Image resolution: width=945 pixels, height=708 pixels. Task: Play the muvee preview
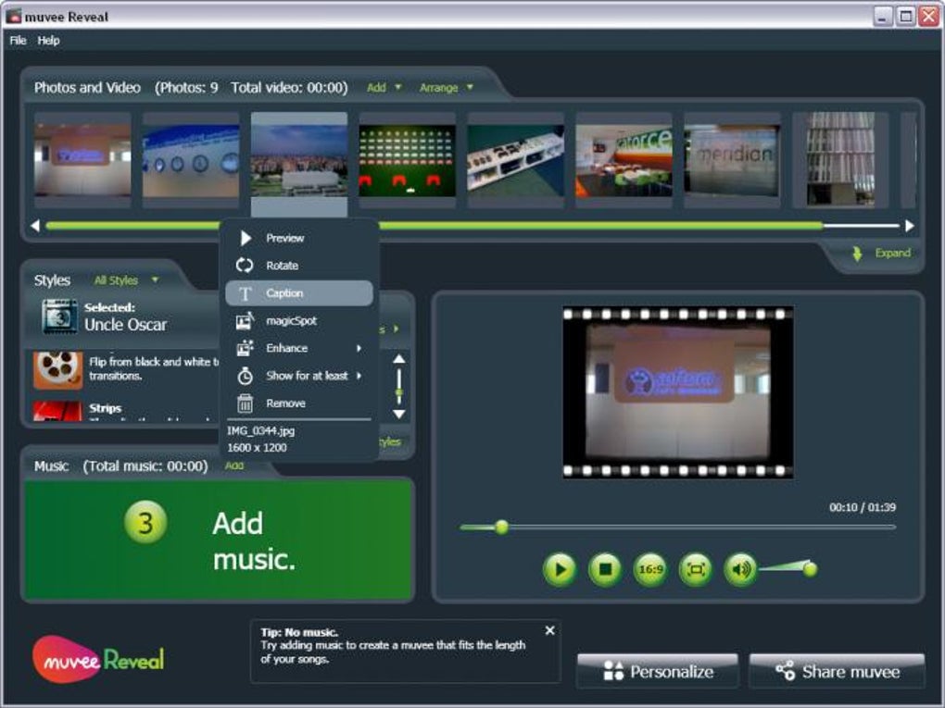pos(560,569)
